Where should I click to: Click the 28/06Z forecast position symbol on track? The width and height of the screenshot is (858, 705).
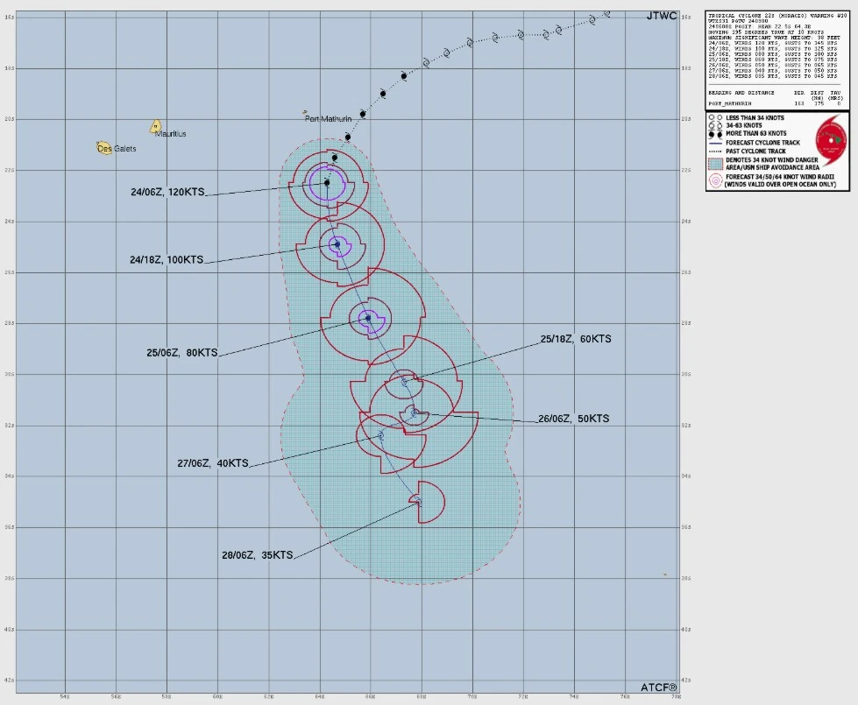417,500
